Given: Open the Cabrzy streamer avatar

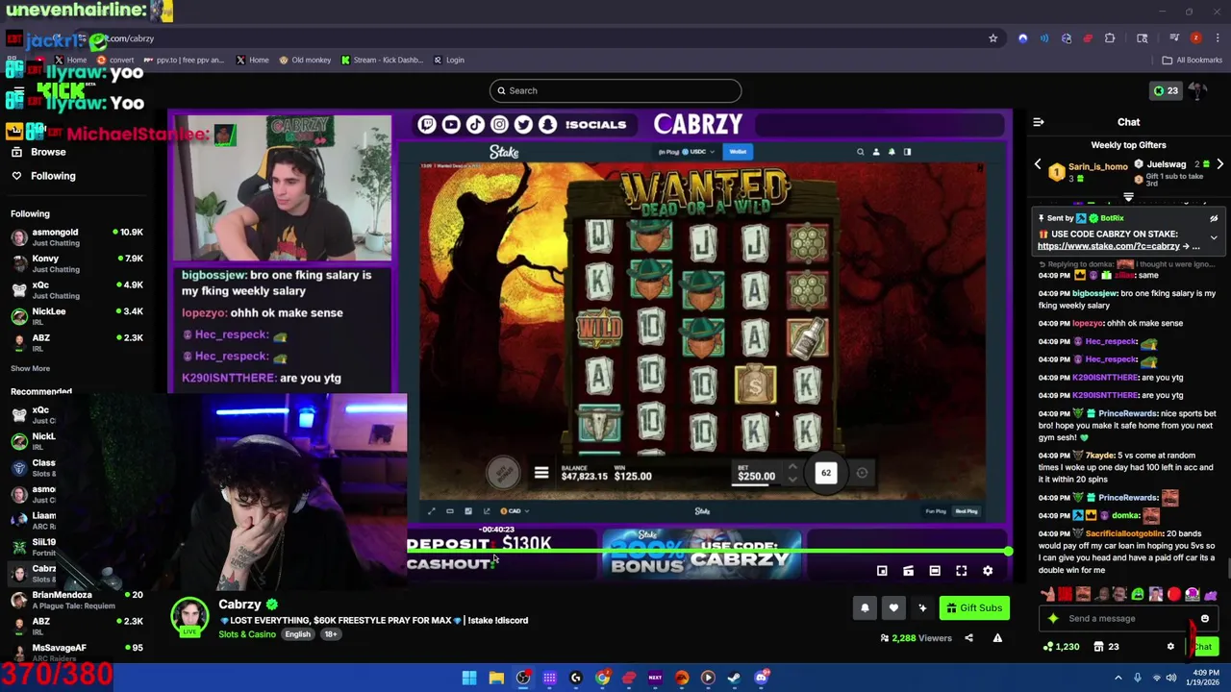Looking at the screenshot, I should [x=189, y=616].
